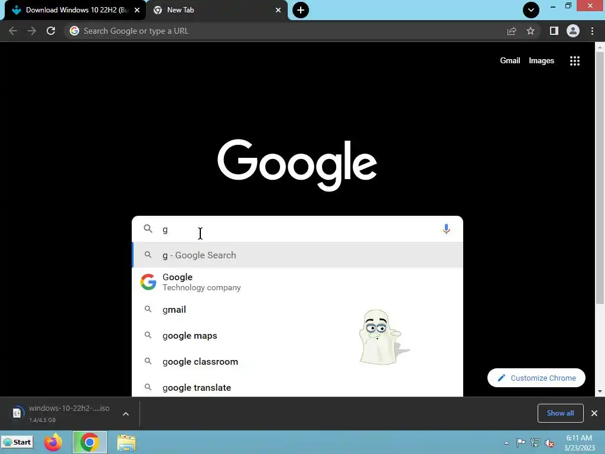The height and width of the screenshot is (454, 605).
Task: Click the browser back arrow
Action: (13, 31)
